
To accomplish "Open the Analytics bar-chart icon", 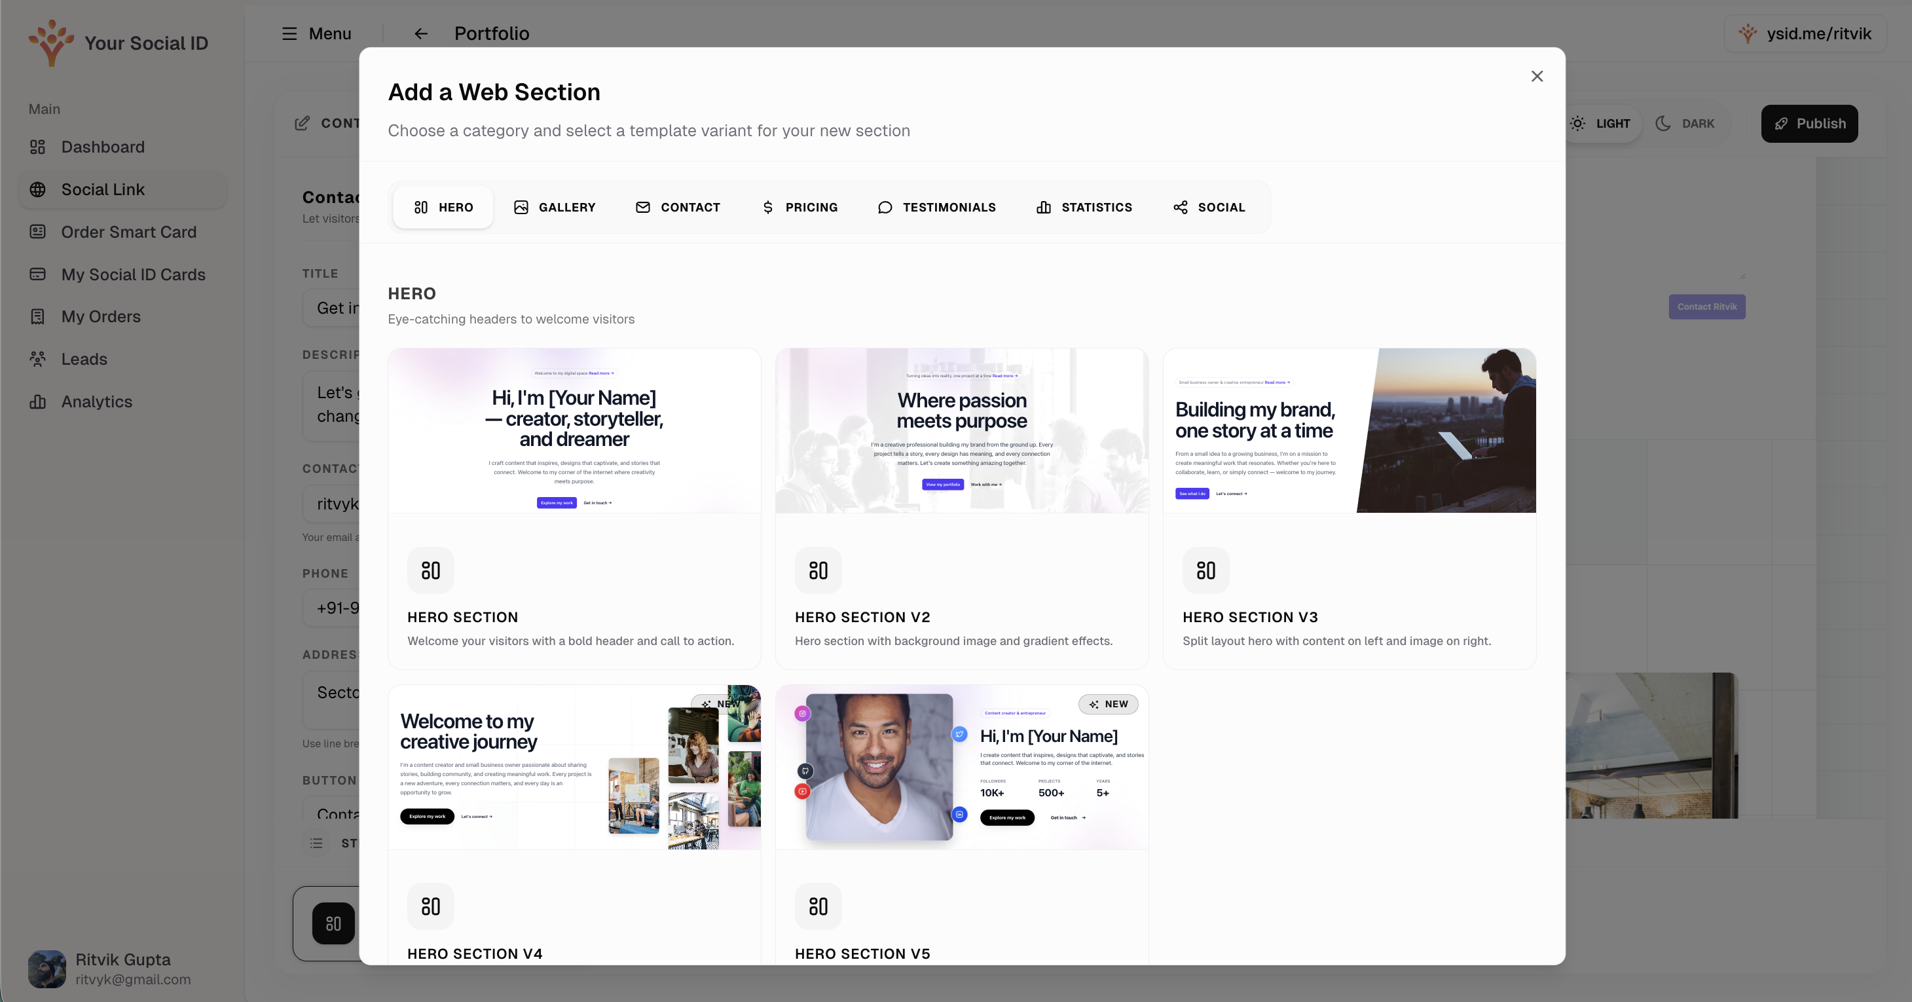I will tap(38, 401).
